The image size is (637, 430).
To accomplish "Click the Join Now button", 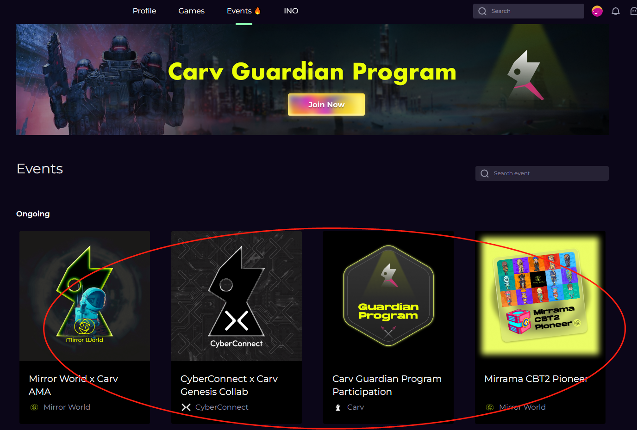I will pos(326,104).
